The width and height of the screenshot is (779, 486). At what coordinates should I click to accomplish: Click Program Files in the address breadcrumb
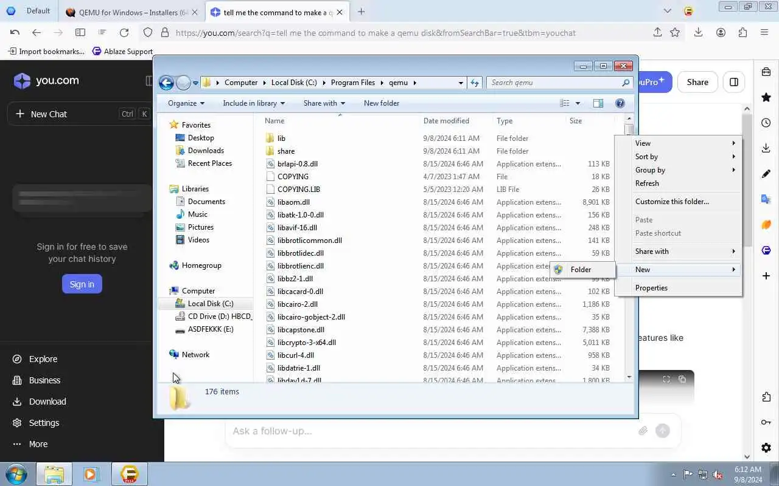point(352,83)
